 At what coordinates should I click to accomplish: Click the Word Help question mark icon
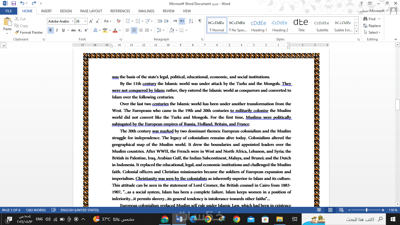click(x=362, y=4)
